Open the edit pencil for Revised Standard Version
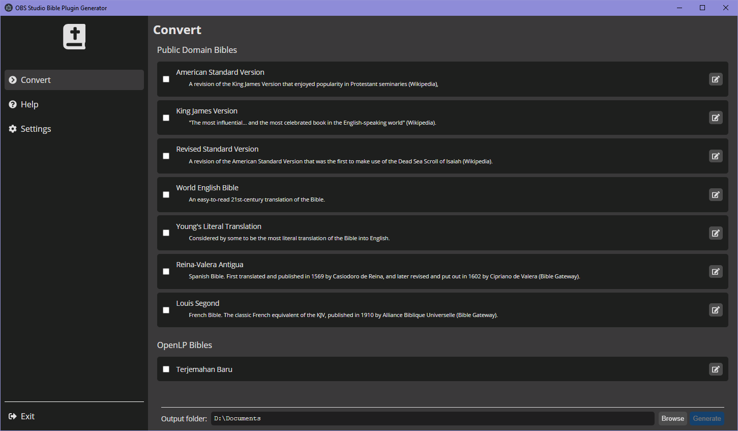The height and width of the screenshot is (431, 738). pos(716,156)
